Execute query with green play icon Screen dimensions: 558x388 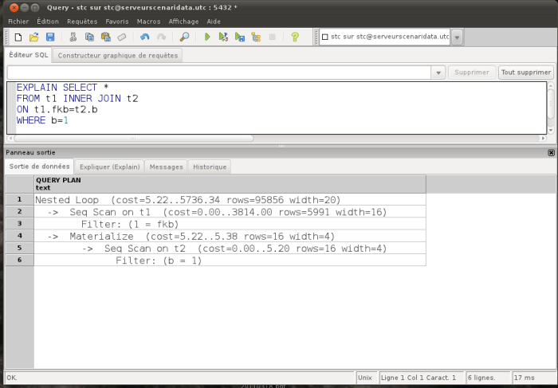pyautogui.click(x=207, y=37)
